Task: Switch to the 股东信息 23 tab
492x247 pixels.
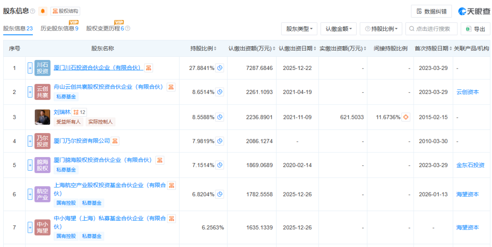Action: (18, 29)
